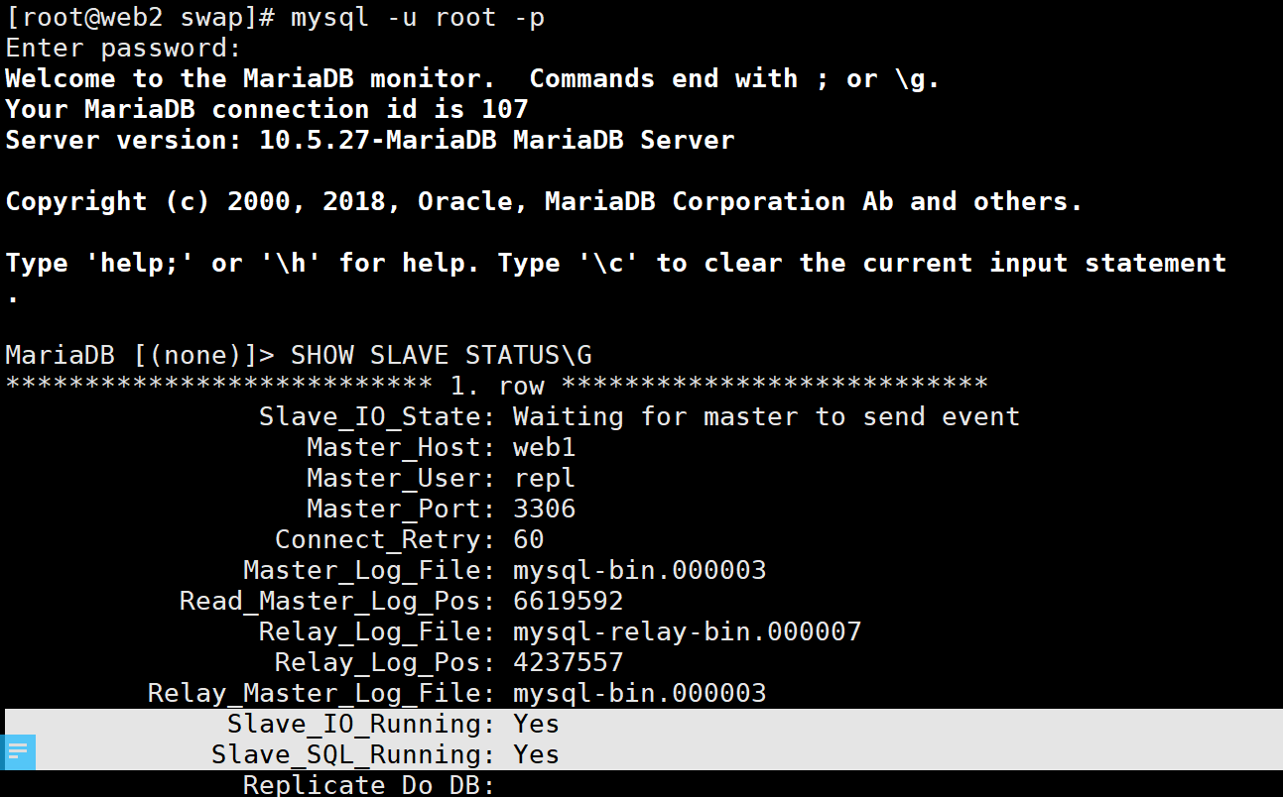
Task: Click the Slave_SQL_Running Yes value
Action: [536, 754]
